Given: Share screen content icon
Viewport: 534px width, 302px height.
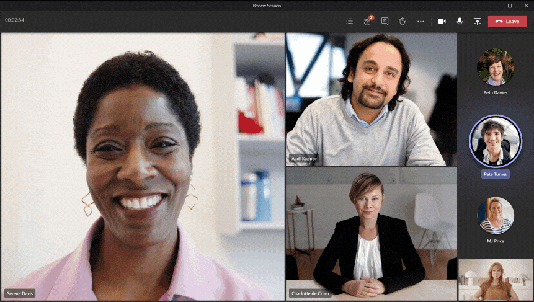Looking at the screenshot, I should point(477,21).
